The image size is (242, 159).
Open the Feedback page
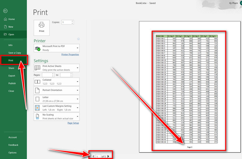(14, 145)
